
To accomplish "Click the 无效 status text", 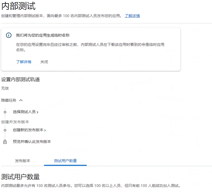I will tap(5, 89).
